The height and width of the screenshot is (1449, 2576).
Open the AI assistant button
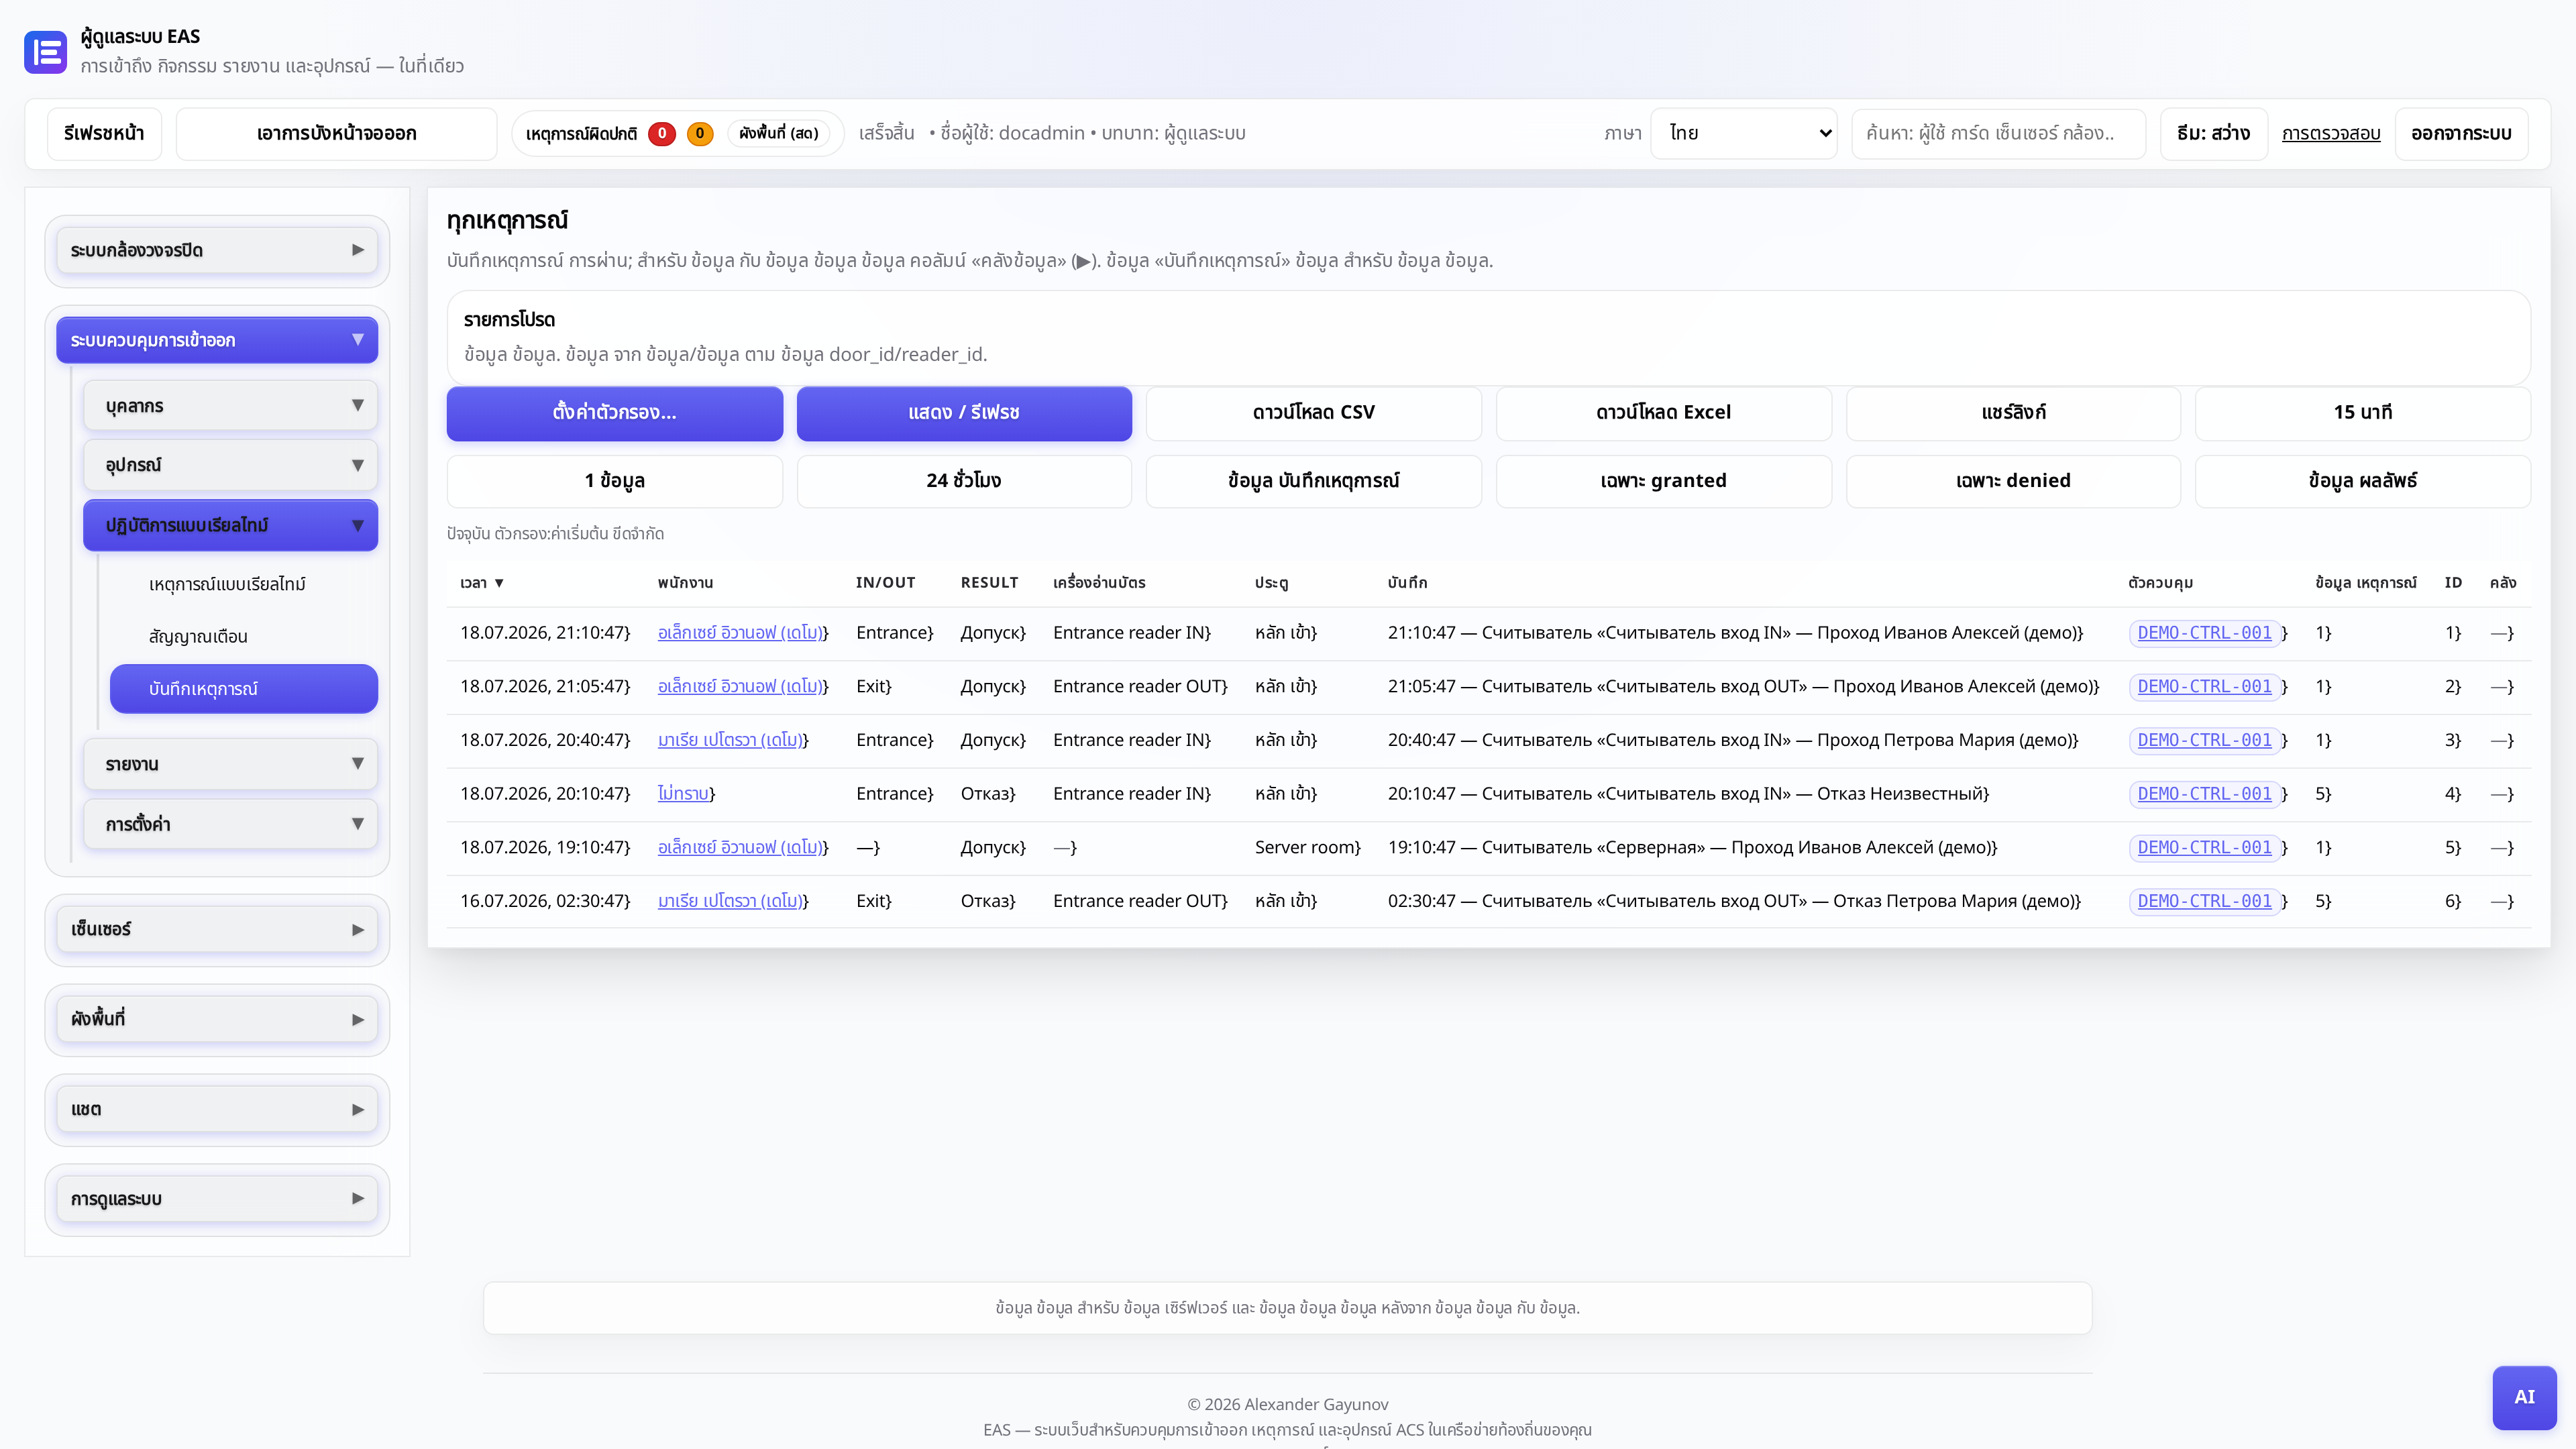[x=2524, y=1397]
